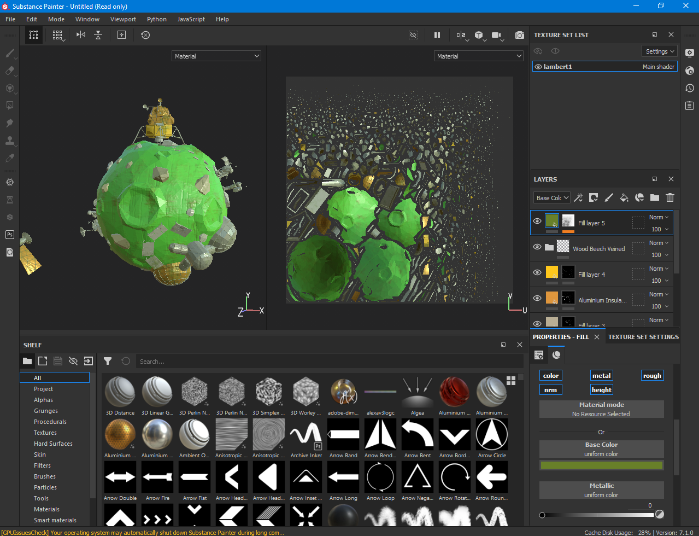699x536 pixels.
Task: Take a viewport screenshot with camera icon
Action: pos(520,35)
